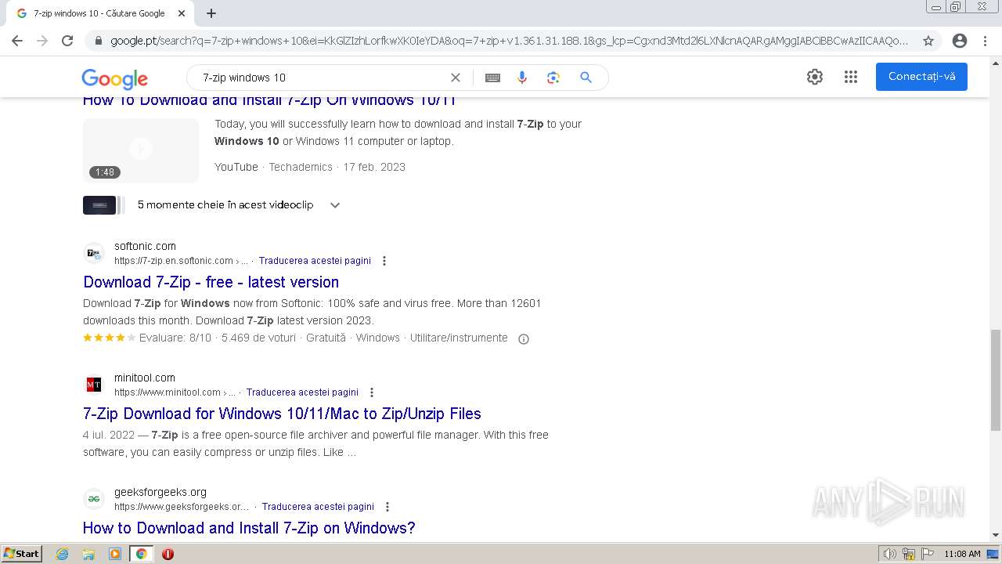The height and width of the screenshot is (564, 1002).
Task: Click the info icon beside Utilitare/instrumente
Action: point(524,339)
